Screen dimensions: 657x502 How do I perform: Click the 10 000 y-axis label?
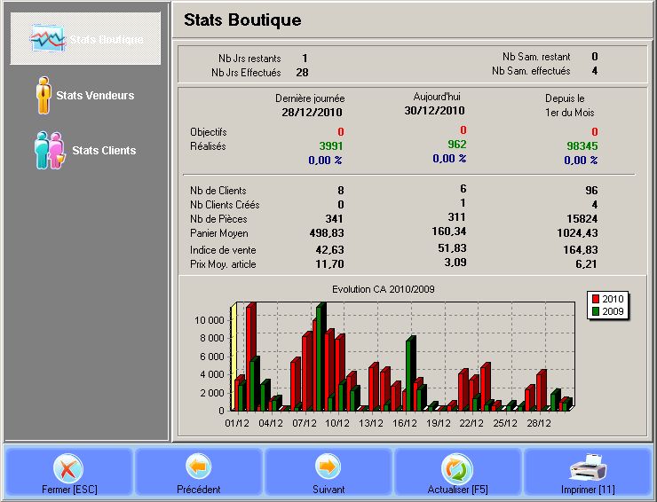209,320
